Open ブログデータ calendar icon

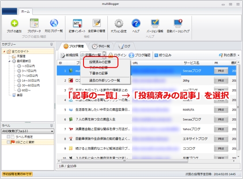click(34, 23)
